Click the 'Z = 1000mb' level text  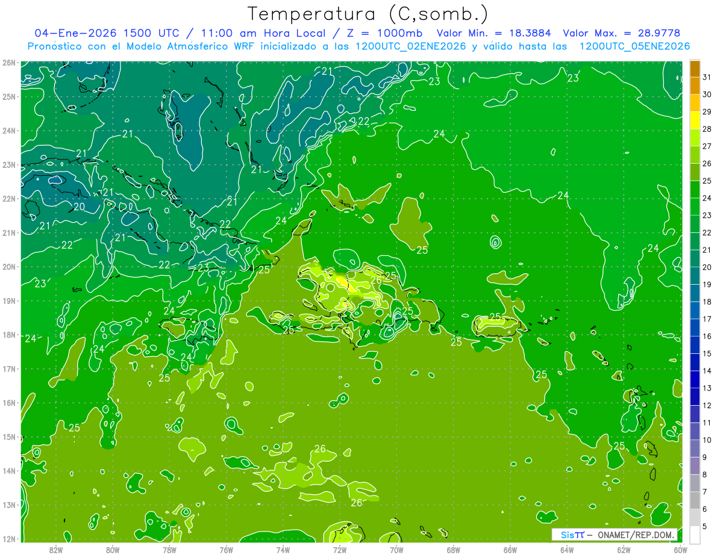coord(385,33)
